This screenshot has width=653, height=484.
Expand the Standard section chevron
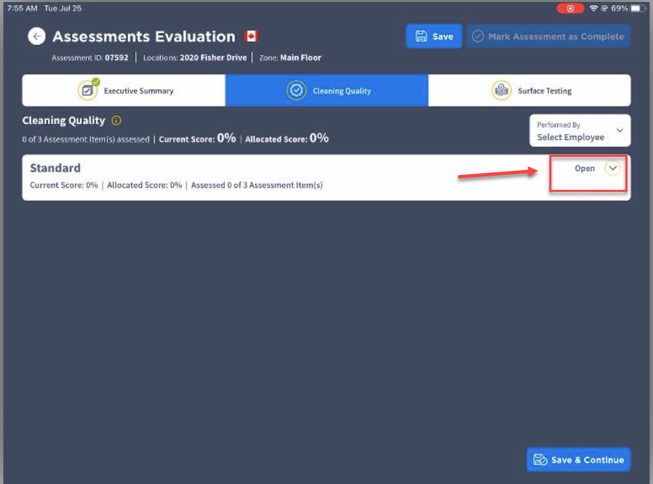(612, 169)
